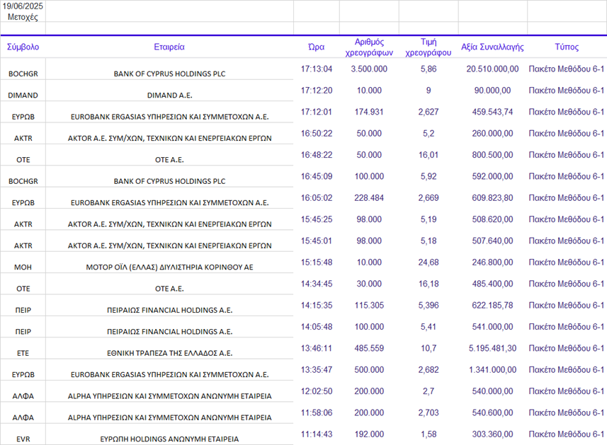
Task: Select ΕΘΝΙΚΗ ΤΡΑΠΕΖΑ ΤΗΣ ΕΛΛΑΔΟΣ company cell
Action: click(x=169, y=354)
